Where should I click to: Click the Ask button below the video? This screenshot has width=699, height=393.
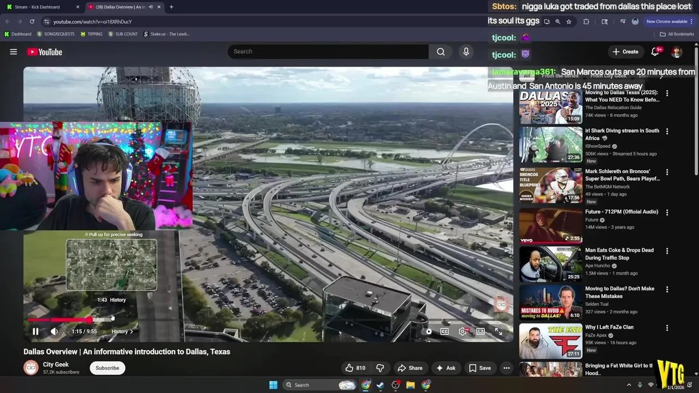click(x=445, y=368)
